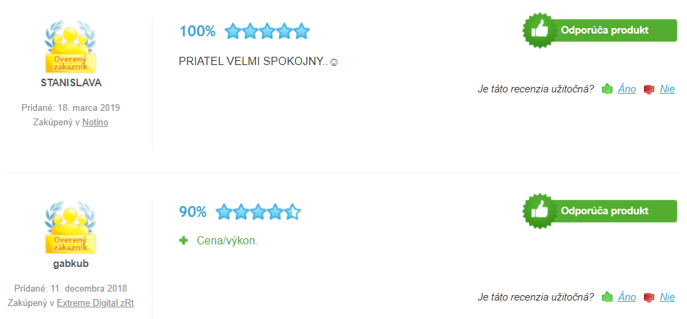This screenshot has height=319, width=687.
Task: Click the thumbs-up seal on STANISLAVA's recommendation
Action: 538,30
